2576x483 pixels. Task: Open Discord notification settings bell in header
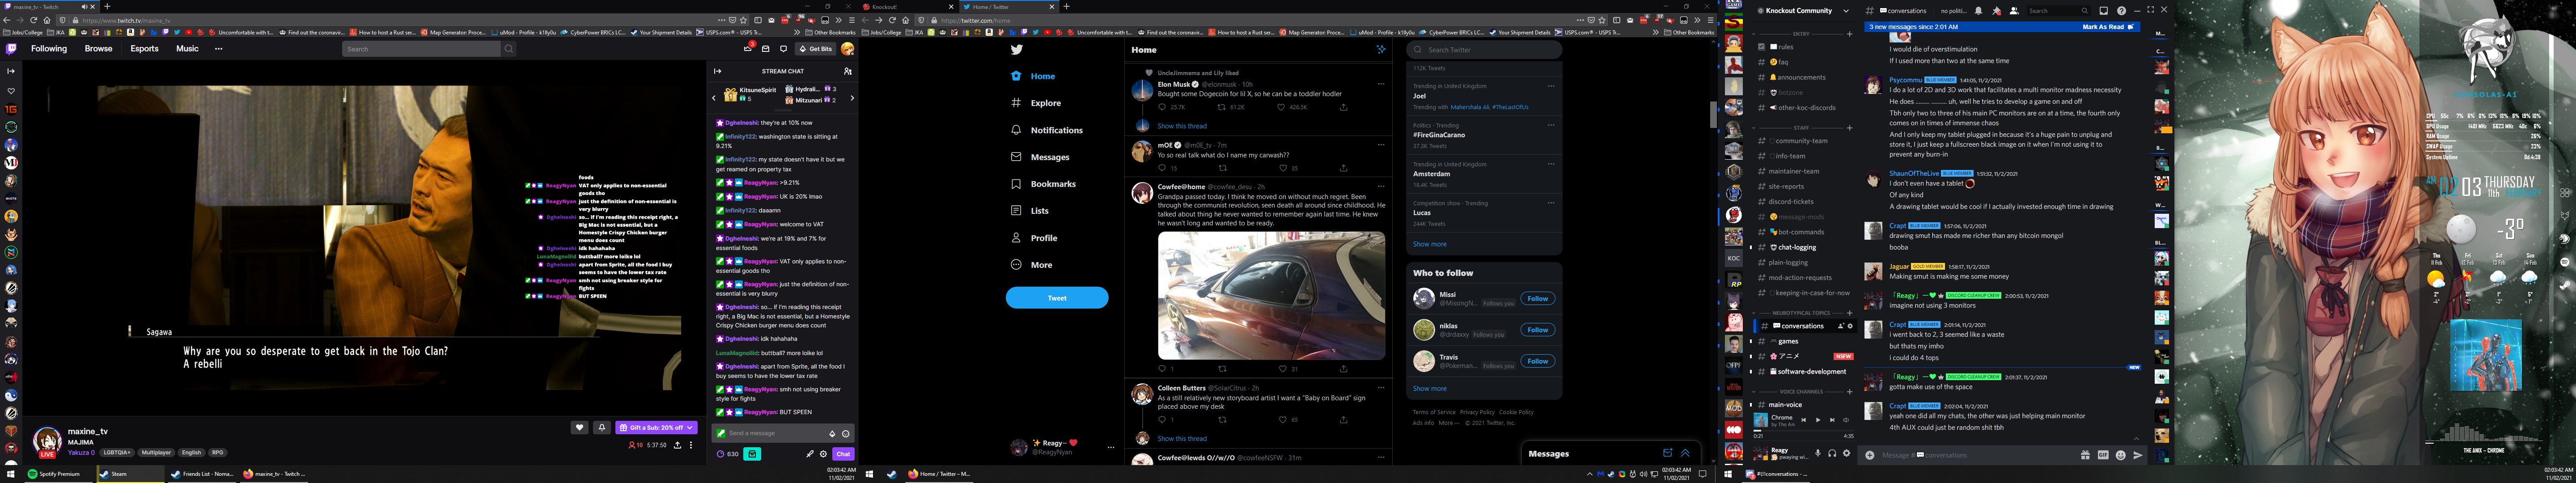[x=1978, y=11]
